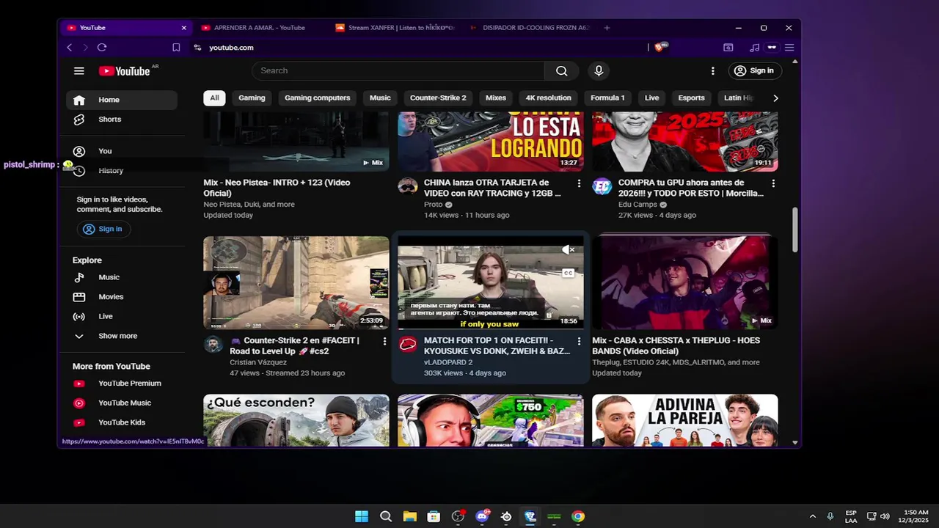Open History in the sidebar
The width and height of the screenshot is (939, 528).
pyautogui.click(x=122, y=170)
